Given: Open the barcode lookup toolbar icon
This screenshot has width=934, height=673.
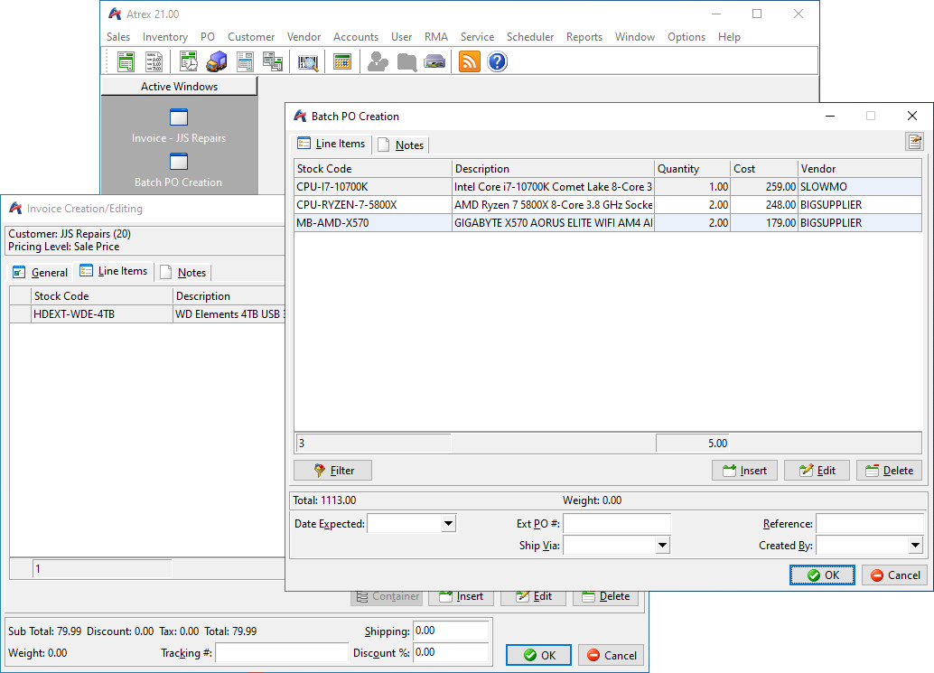Looking at the screenshot, I should (309, 61).
